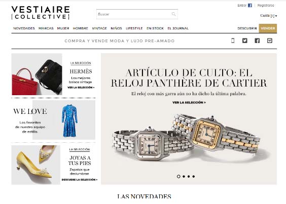Image resolution: width=286 pixels, height=204 pixels.
Task: Click Descubre la selección shoes link
Action: coord(79,180)
